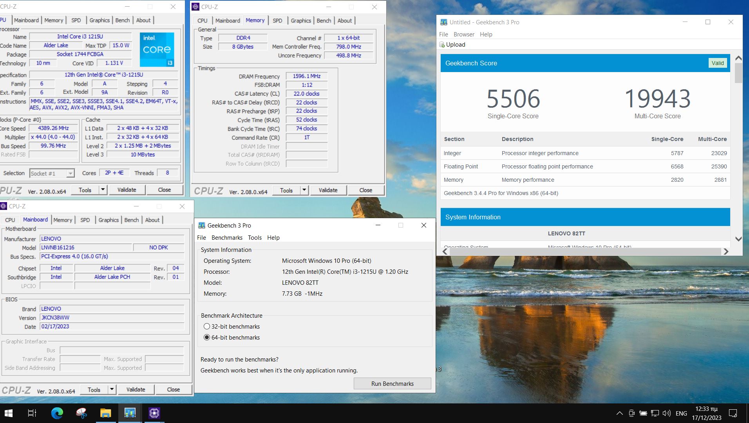The image size is (749, 423).
Task: Click Validate in CPU-Z Memory window
Action: (328, 190)
